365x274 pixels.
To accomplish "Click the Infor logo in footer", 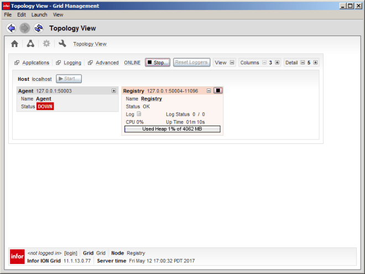I will (17, 256).
